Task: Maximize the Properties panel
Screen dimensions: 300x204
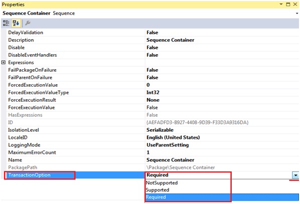Action: (x=288, y=4)
